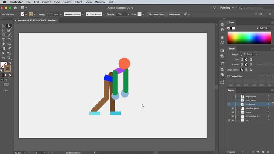The width and height of the screenshot is (274, 154).
Task: Delete selection with Layers trash icon
Action: pos(268,152)
